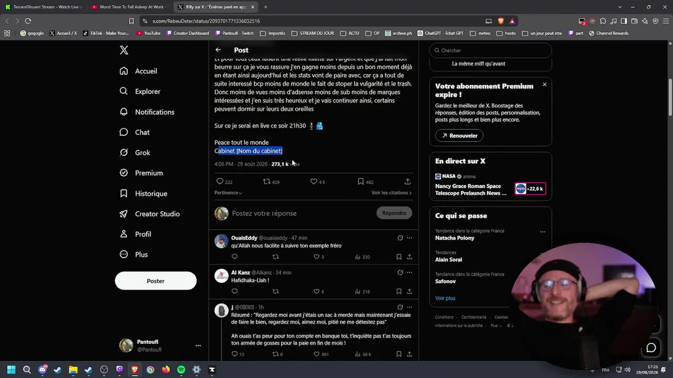673x378 pixels.
Task: Open Grok icon on OuaisEddy's reply
Action: pos(400,238)
